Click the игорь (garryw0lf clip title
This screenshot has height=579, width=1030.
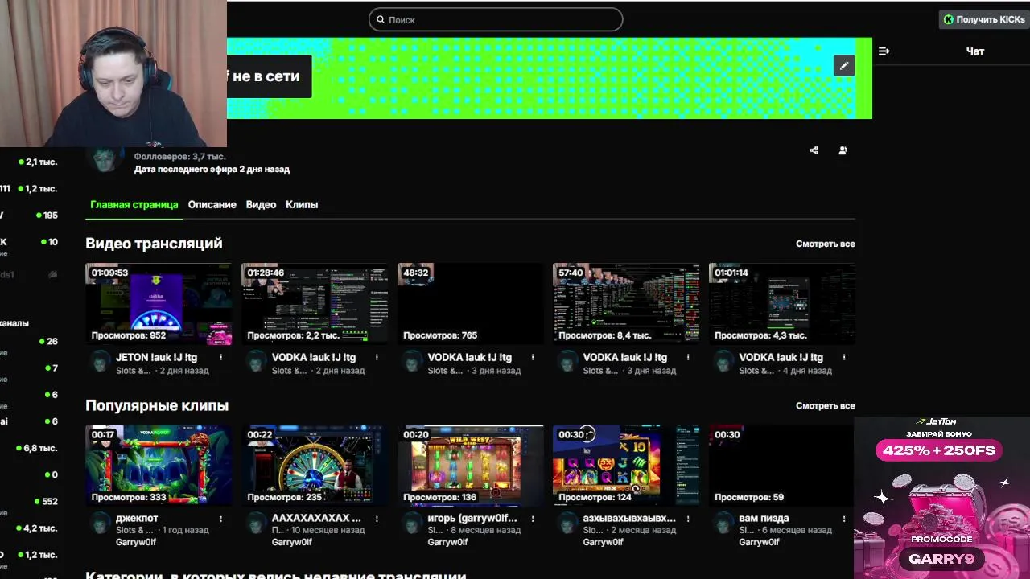[x=472, y=519]
